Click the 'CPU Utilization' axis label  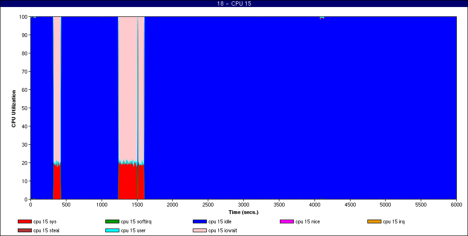tap(14, 109)
